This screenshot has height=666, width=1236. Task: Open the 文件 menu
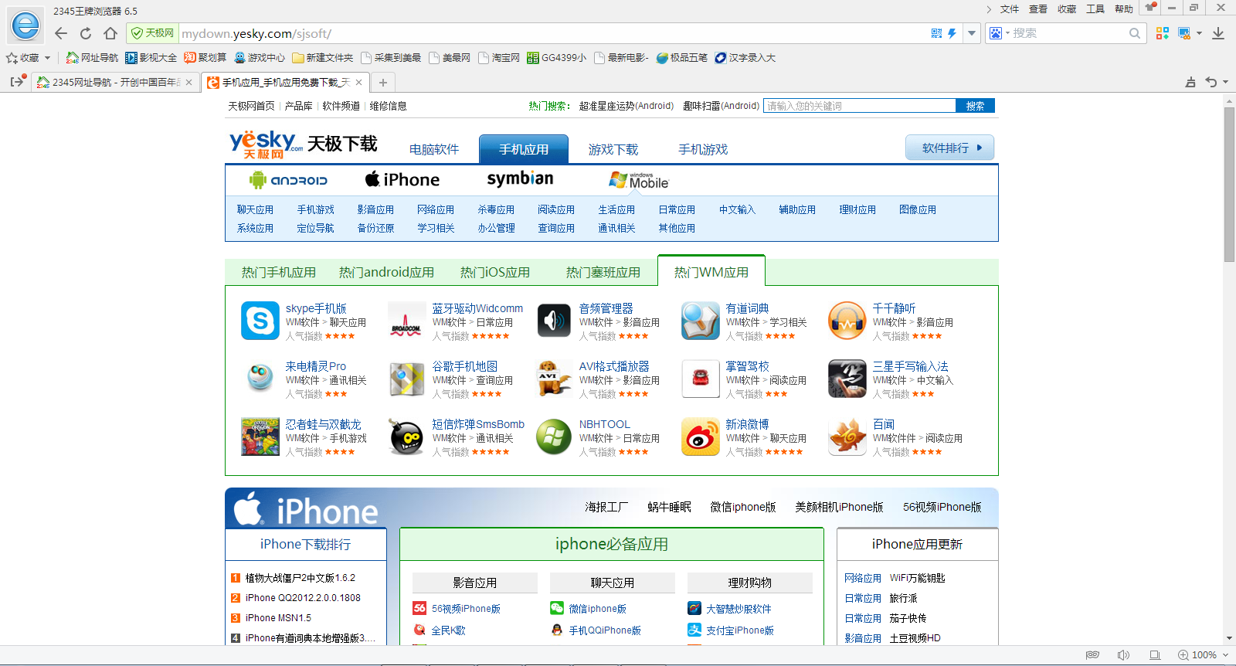click(1009, 9)
